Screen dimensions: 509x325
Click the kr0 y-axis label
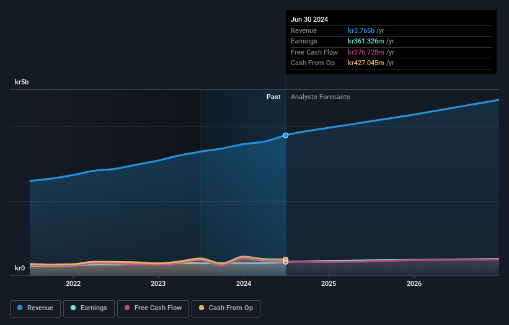click(x=20, y=268)
